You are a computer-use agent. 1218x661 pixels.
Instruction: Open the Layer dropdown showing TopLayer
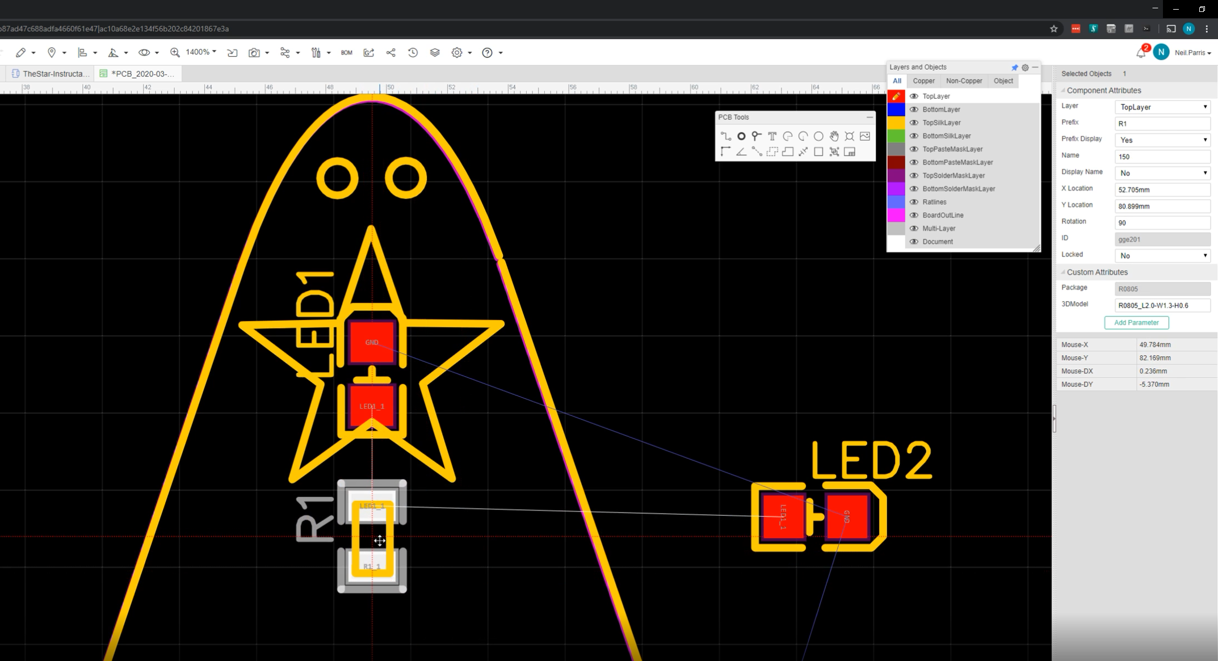[x=1162, y=107]
